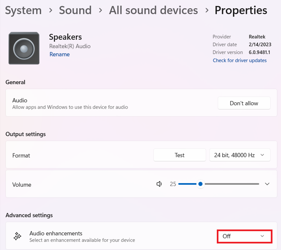
Task: Click the right end of the volume slider track
Action: [258, 184]
